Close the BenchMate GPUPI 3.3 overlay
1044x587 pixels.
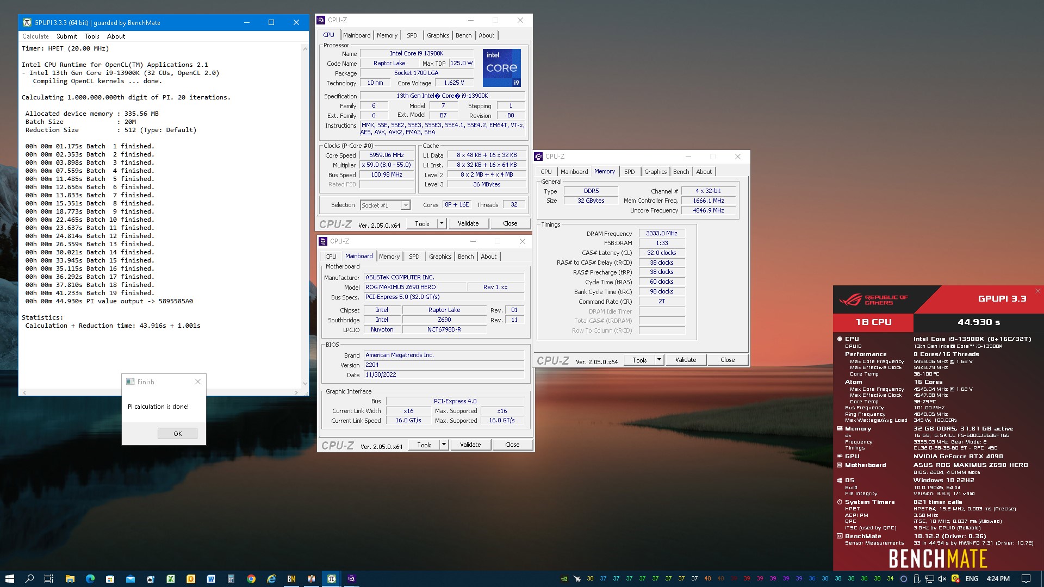pyautogui.click(x=1038, y=291)
